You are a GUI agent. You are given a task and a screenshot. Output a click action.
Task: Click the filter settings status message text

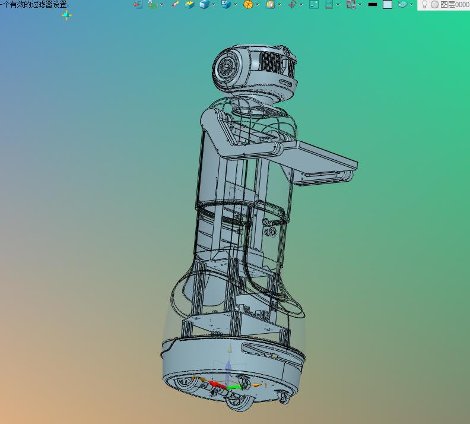34,5
